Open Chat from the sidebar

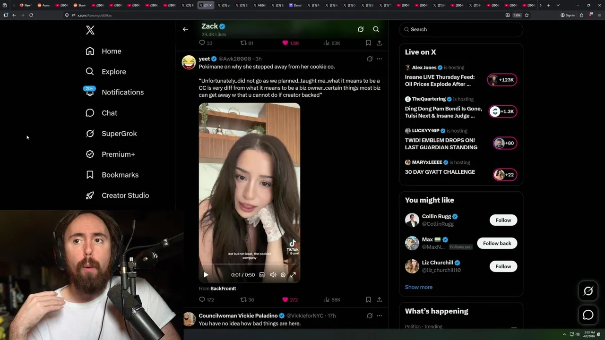pyautogui.click(x=101, y=113)
